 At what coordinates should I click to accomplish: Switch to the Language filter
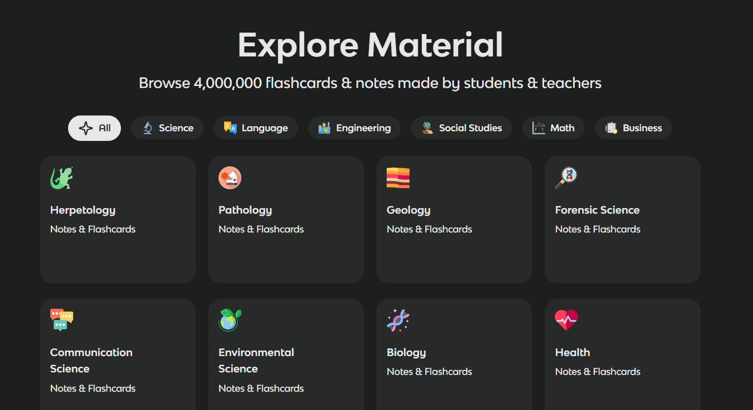[256, 128]
